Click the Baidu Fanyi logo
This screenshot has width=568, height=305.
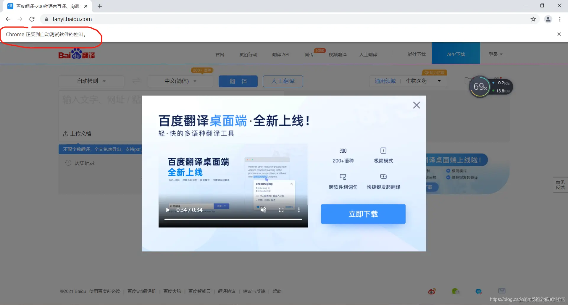point(76,54)
